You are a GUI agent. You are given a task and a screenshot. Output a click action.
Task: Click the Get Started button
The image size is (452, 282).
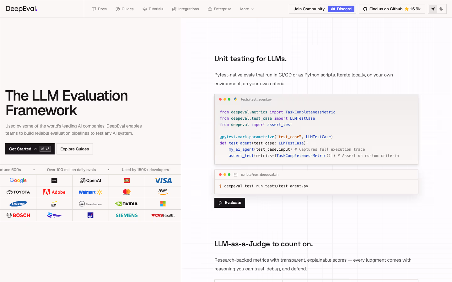tap(30, 149)
